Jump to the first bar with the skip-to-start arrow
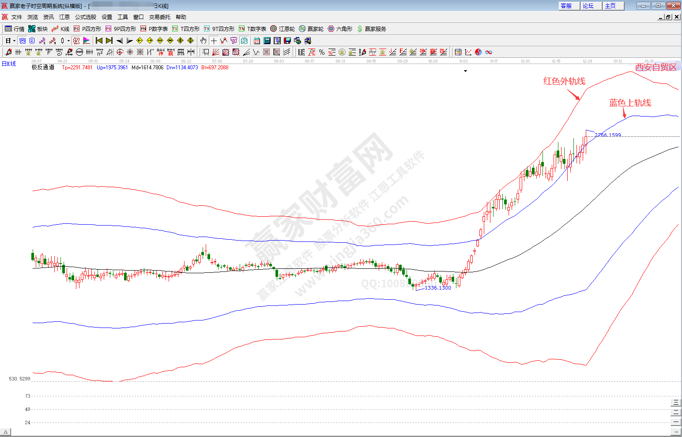 click(99, 41)
